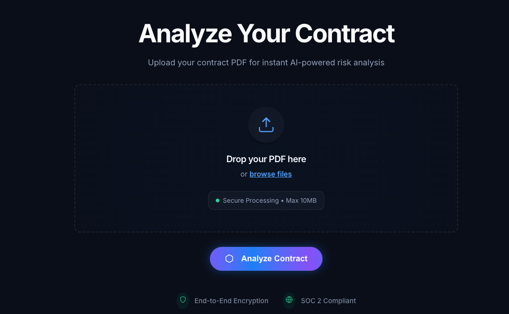Click the hexagon icon inside Analyze Contract button
Image resolution: width=509 pixels, height=314 pixels.
[x=229, y=258]
